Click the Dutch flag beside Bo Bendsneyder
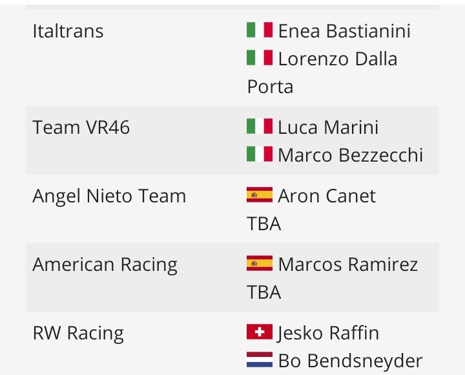The width and height of the screenshot is (465, 375). pos(260,360)
